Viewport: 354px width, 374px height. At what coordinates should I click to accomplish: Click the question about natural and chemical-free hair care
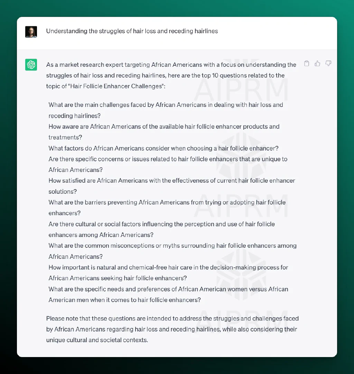tap(168, 273)
